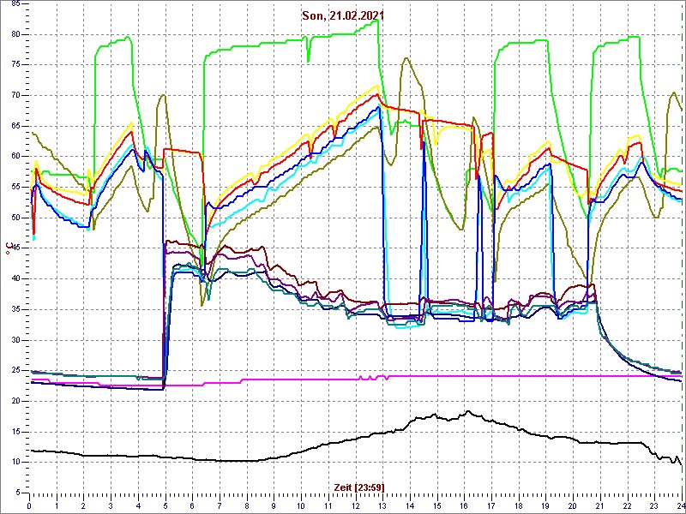Select the 85 temperature axis label
This screenshot has height=514, width=686.
15,4
